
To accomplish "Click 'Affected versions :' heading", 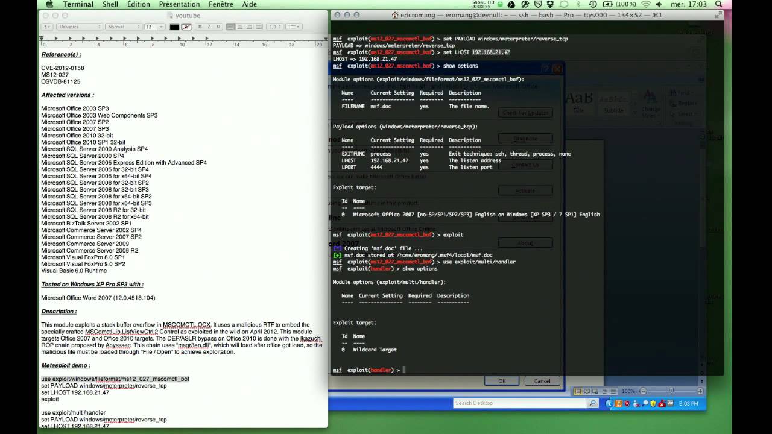I will [68, 95].
